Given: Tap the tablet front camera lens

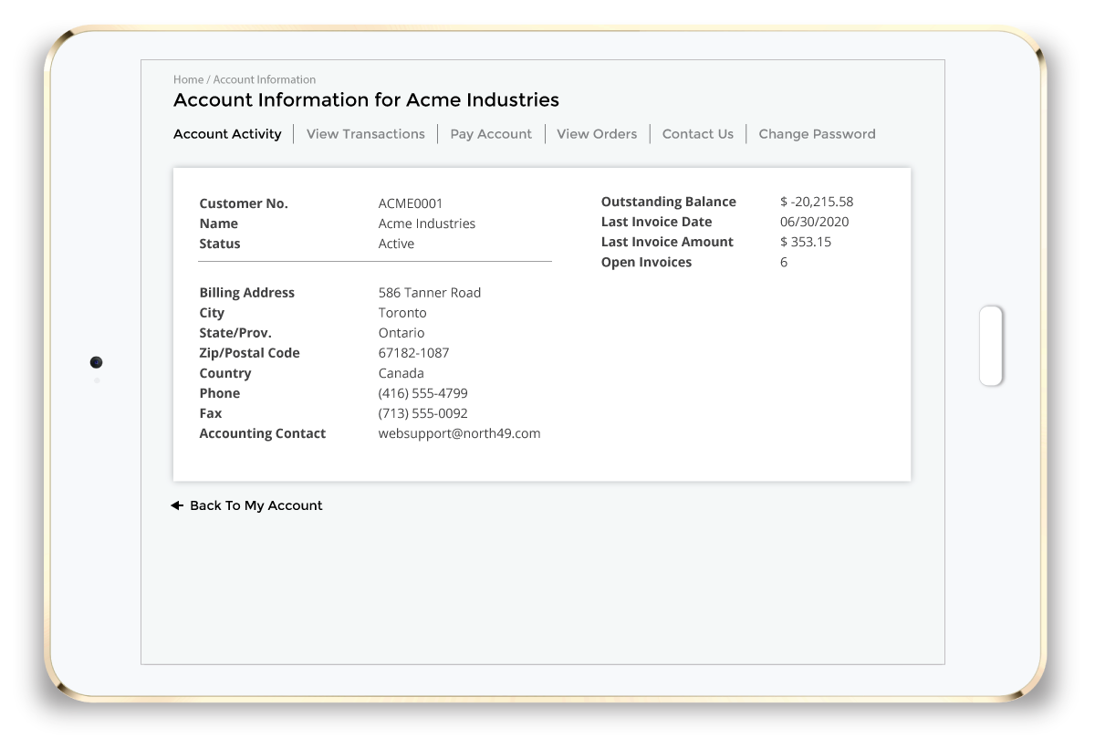Looking at the screenshot, I should (96, 362).
